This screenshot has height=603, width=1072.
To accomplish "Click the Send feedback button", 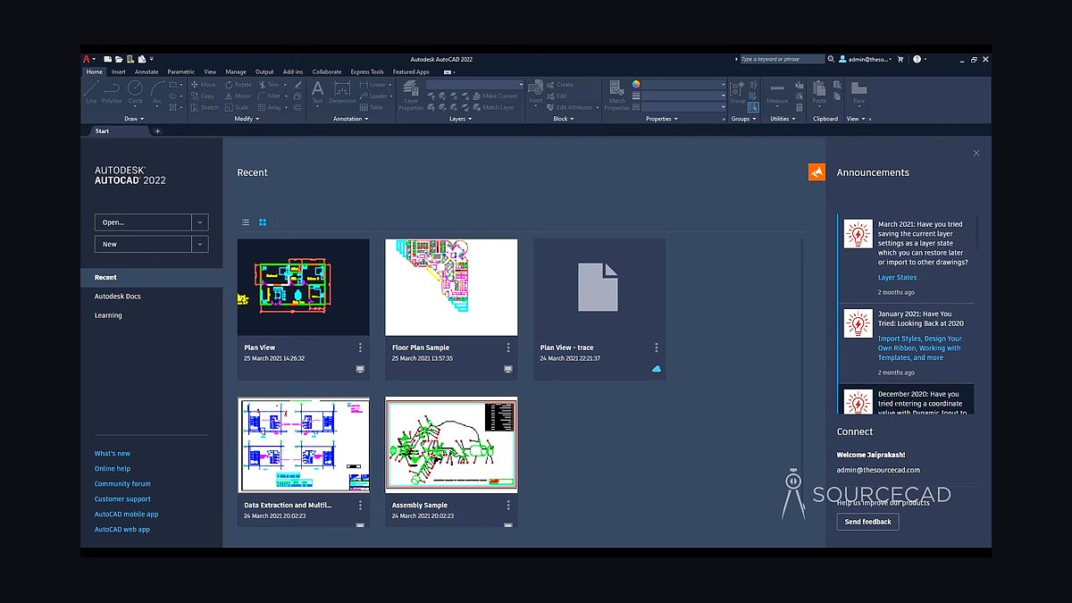I will click(867, 522).
